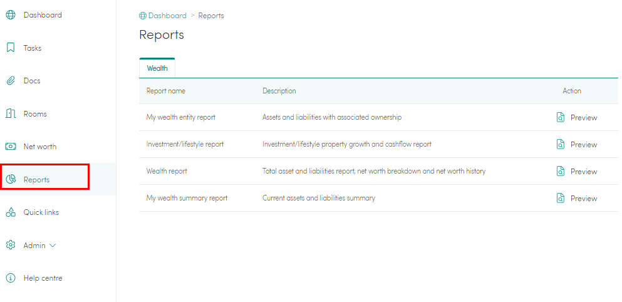This screenshot has height=302, width=622.
Task: Open Tasks via the bookmark icon
Action: 11,48
